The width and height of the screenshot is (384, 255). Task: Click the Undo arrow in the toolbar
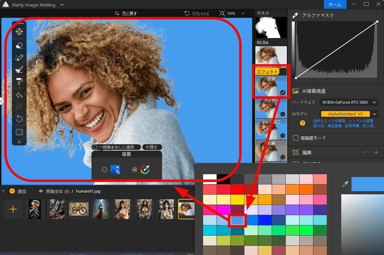[x=19, y=95]
